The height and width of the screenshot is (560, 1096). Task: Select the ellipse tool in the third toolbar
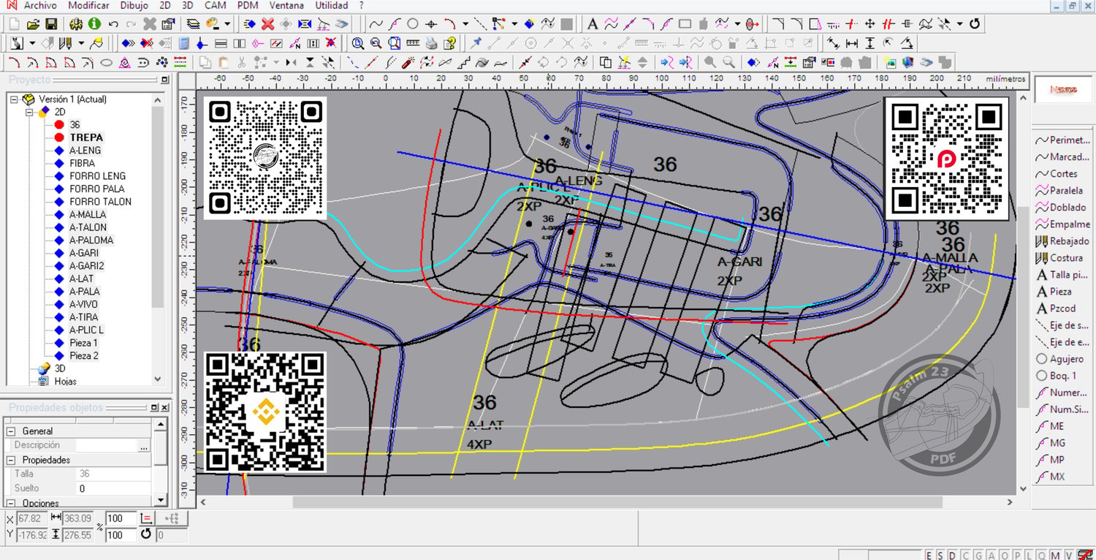point(106,62)
